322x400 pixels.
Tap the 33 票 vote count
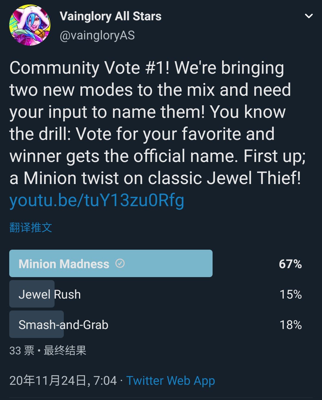[x=22, y=350]
